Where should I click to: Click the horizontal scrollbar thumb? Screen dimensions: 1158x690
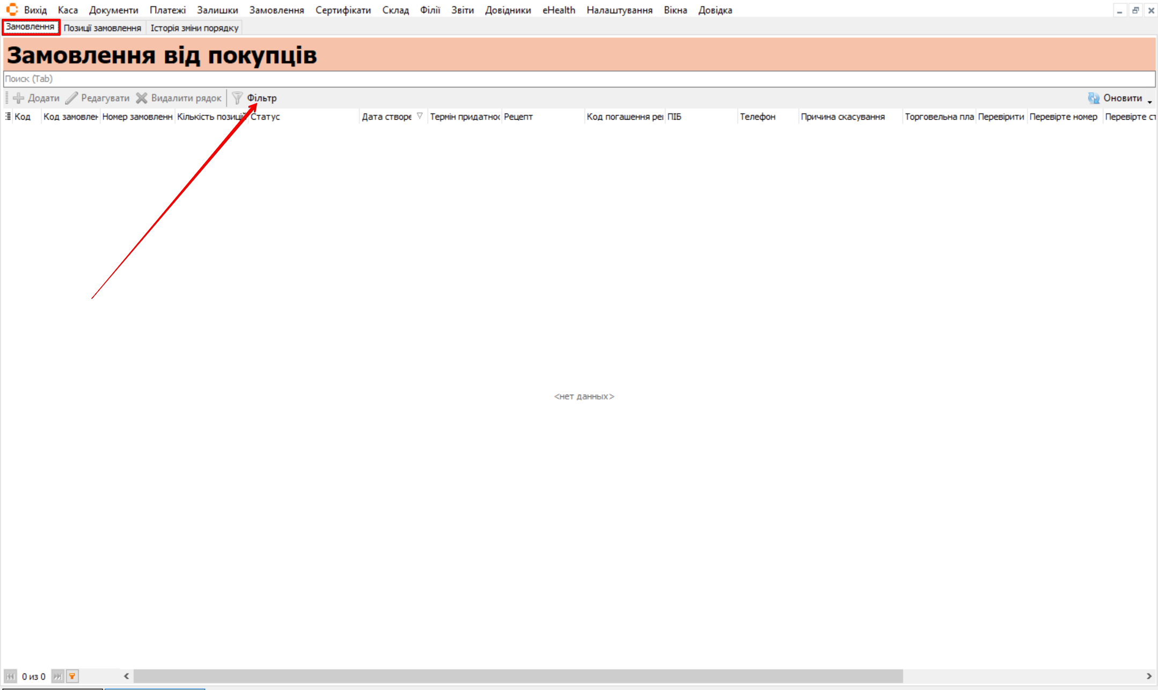(518, 676)
